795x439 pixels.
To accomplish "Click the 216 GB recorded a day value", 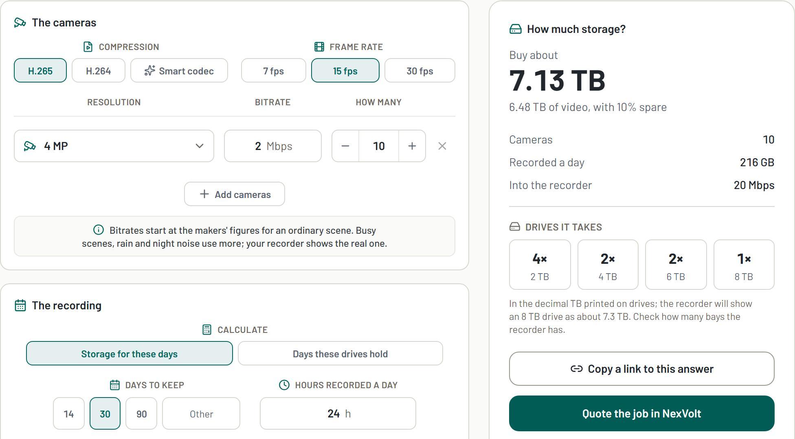I will [x=757, y=162].
